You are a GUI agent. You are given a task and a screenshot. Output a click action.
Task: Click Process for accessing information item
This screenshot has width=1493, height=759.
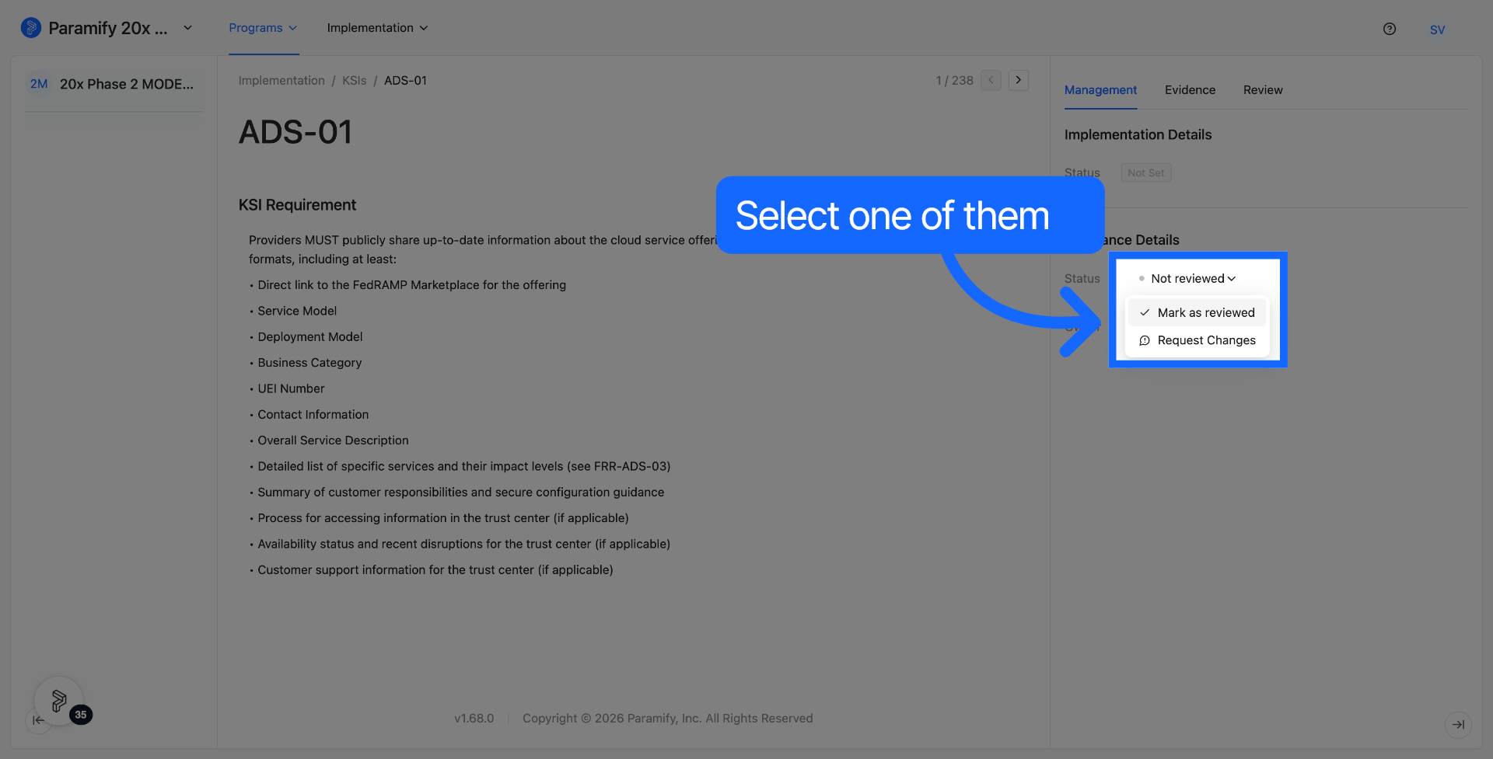pyautogui.click(x=443, y=518)
